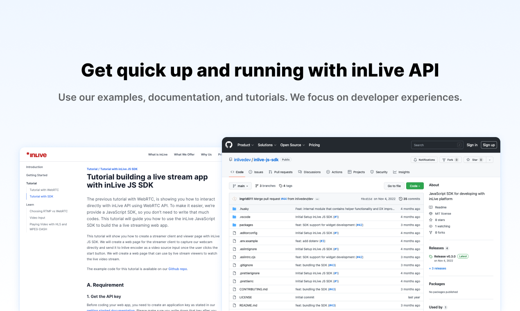View the 3 branches link

[265, 186]
